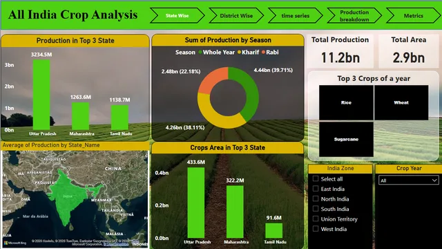
Task: Click the 2.48bn (22.18%) label
Action: coord(181,71)
